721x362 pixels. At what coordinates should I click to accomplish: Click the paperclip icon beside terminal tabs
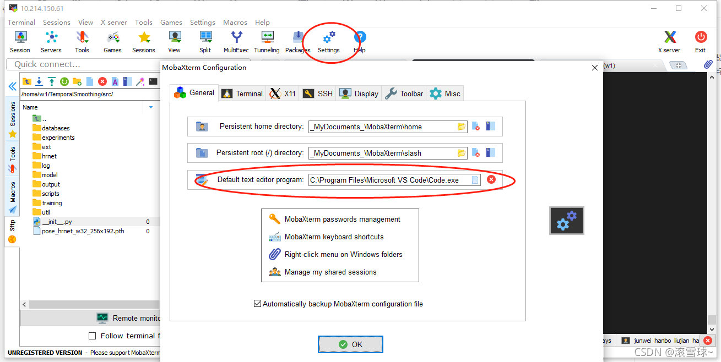[x=708, y=64]
